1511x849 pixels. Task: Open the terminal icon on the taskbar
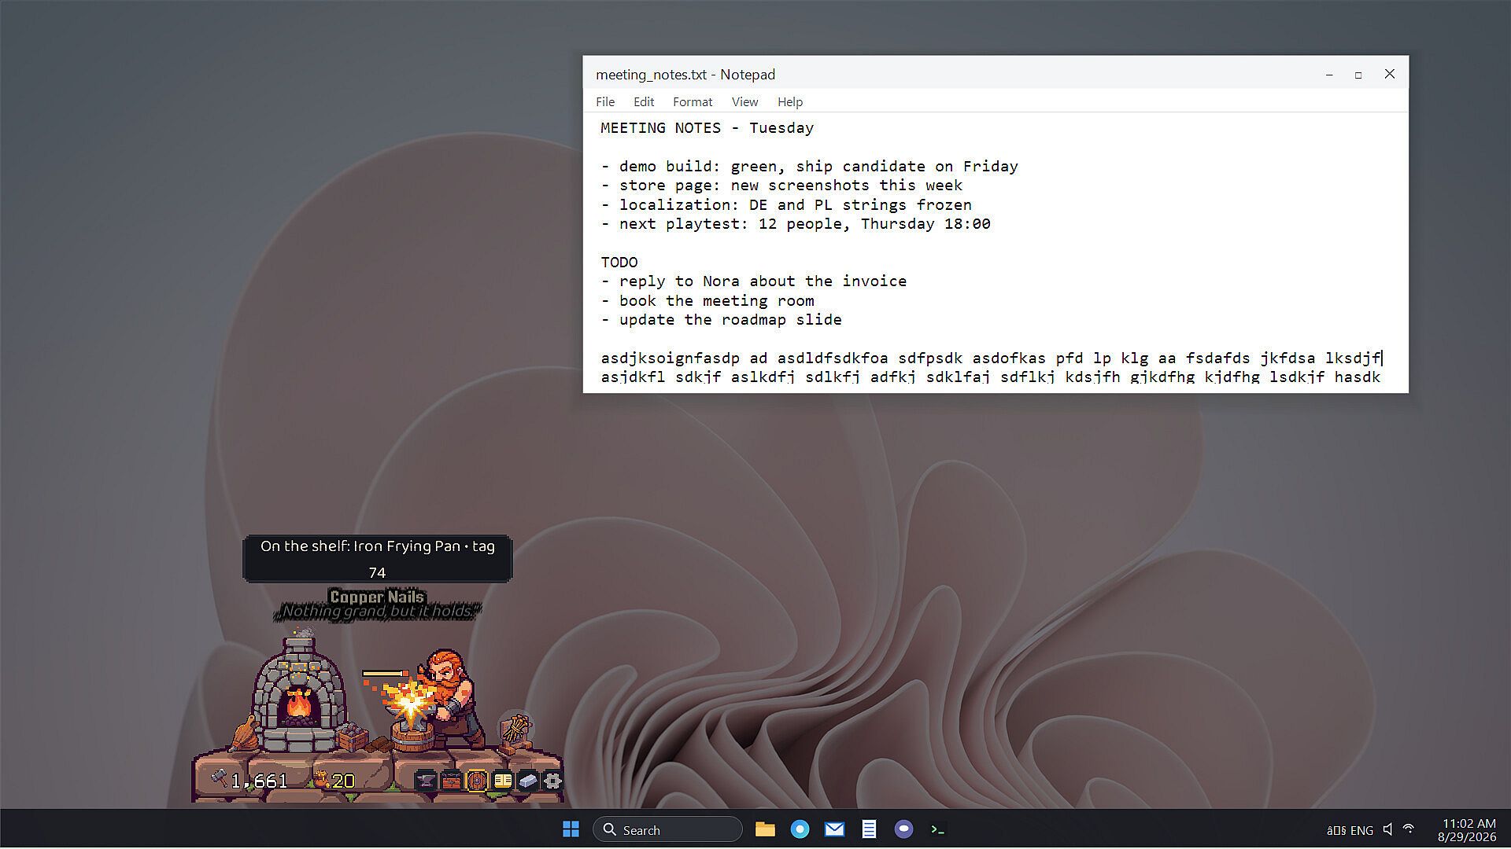(x=938, y=829)
